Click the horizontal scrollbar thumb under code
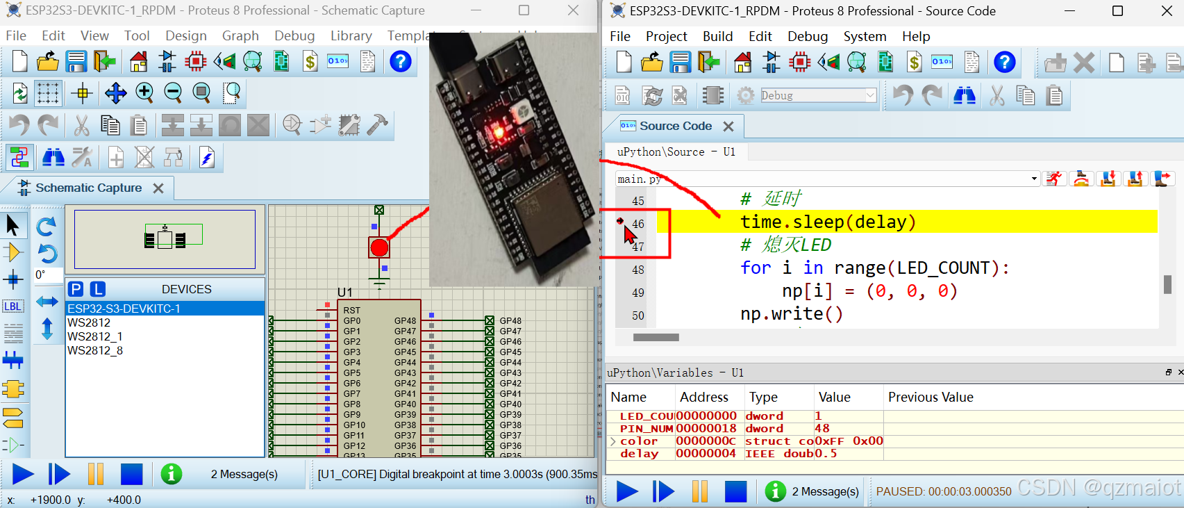The height and width of the screenshot is (508, 1184). point(656,338)
